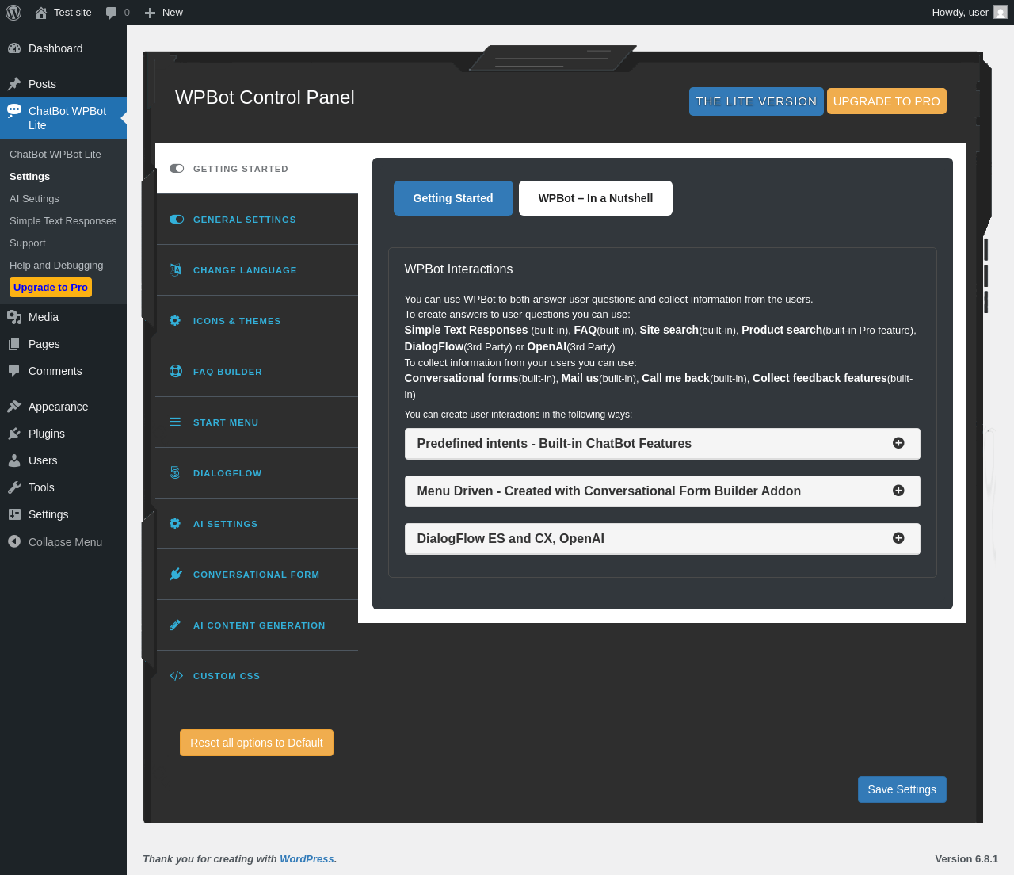Click the Pages icon in sidebar
This screenshot has height=875, width=1014.
point(14,344)
